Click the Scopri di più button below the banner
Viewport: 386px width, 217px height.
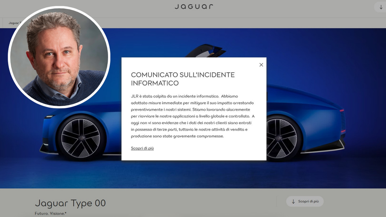[305, 202]
